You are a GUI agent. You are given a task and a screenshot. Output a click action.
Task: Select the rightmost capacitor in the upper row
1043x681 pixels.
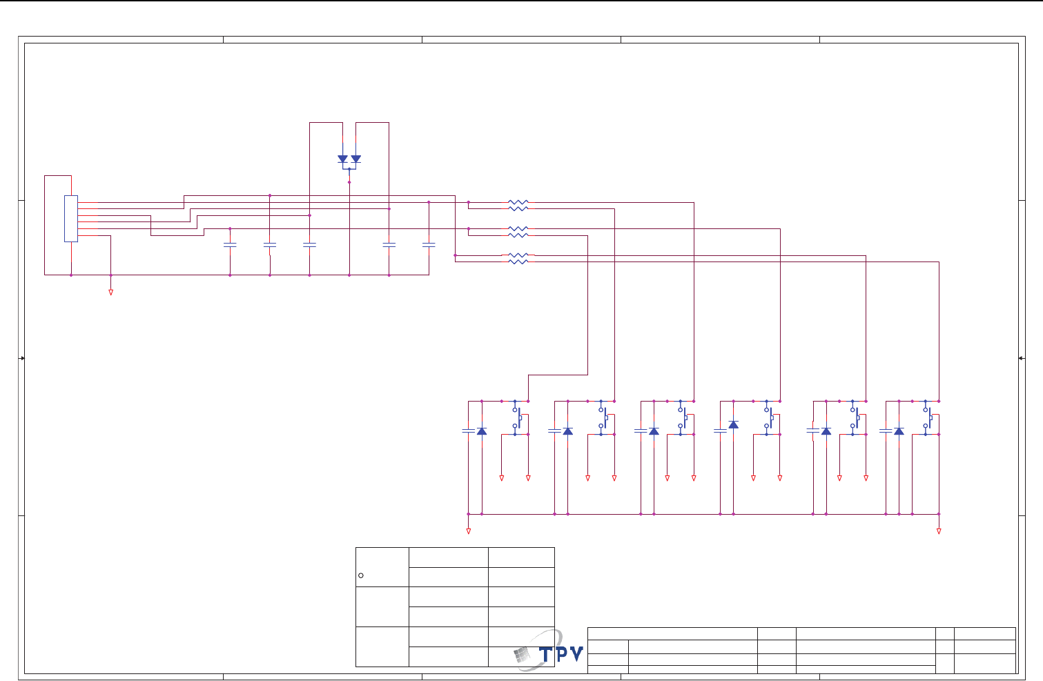tap(429, 244)
